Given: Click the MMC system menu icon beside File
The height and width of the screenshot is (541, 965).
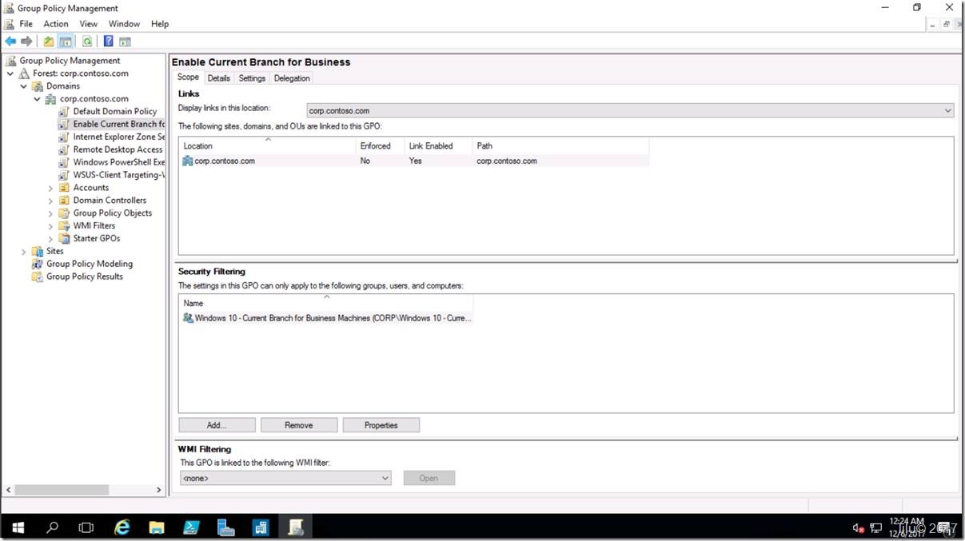Looking at the screenshot, I should [9, 24].
